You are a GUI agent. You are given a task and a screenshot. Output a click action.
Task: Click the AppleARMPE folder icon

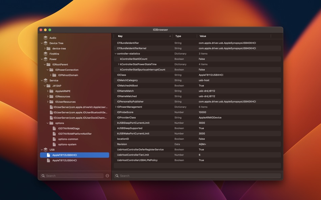(51, 91)
